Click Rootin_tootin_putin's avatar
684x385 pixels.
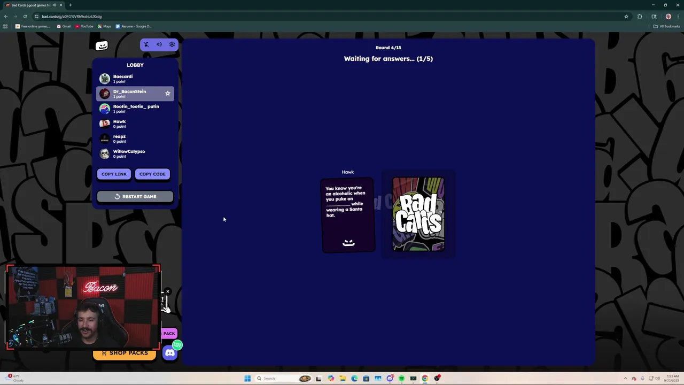coord(105,109)
